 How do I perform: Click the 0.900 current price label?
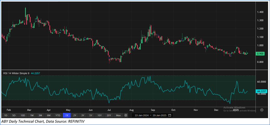pyautogui.click(x=260, y=54)
